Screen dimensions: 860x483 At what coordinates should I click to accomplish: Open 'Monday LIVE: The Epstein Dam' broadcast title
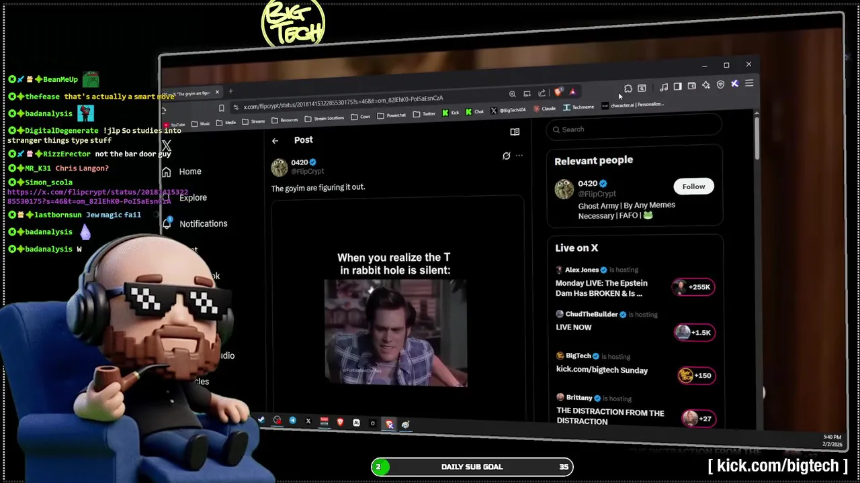(601, 288)
